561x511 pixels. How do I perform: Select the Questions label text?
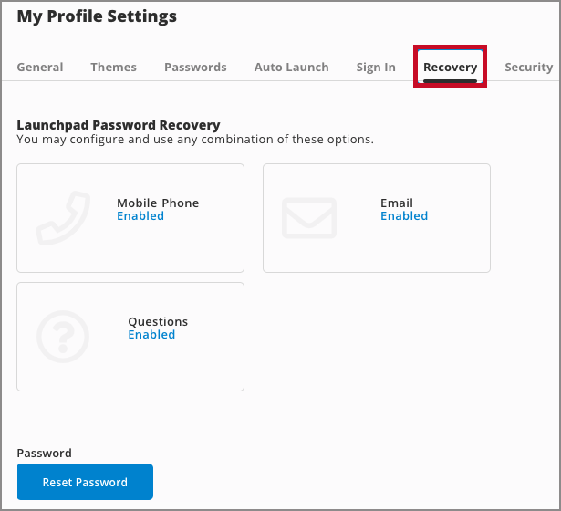click(158, 321)
